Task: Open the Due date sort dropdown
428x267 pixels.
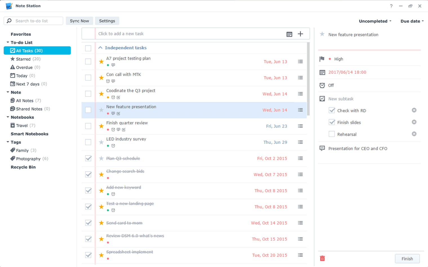Action: (x=411, y=21)
